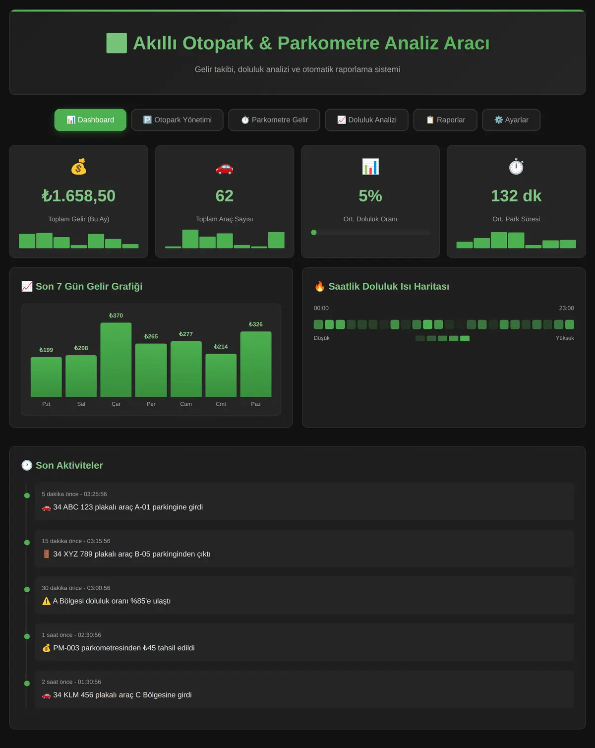595x748 pixels.
Task: Click the bar chart icon above Ort. Doluluk Oranı
Action: (x=370, y=167)
